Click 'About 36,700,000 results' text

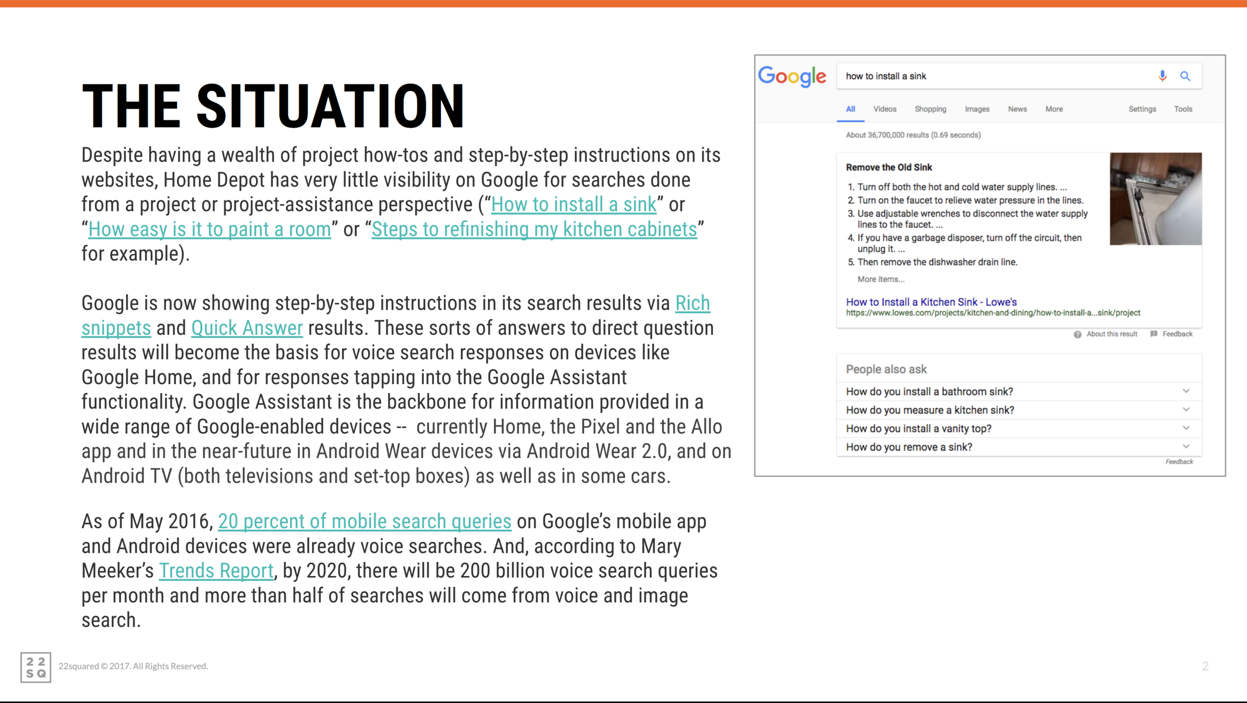coord(913,135)
